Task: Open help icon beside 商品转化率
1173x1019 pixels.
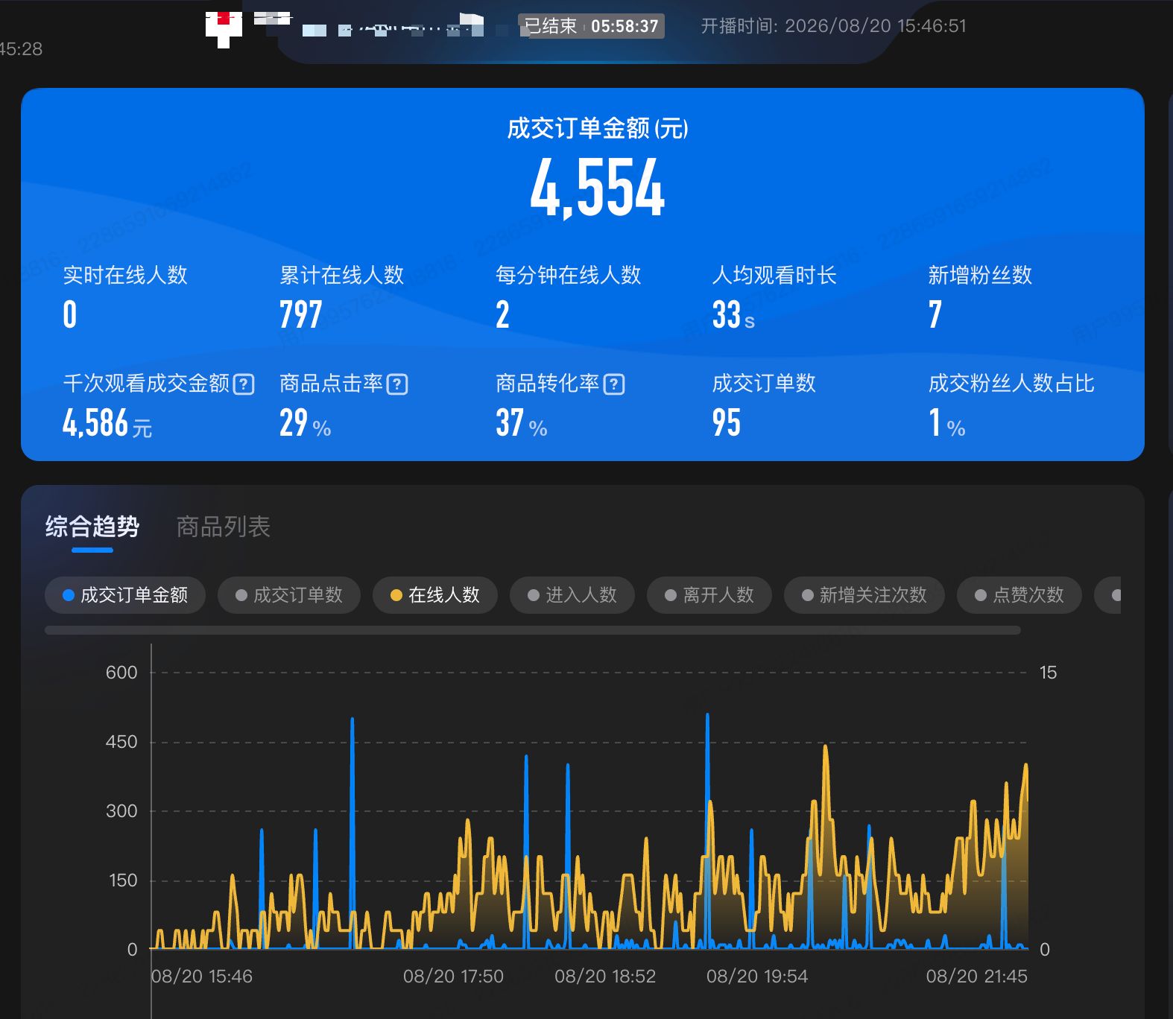Action: pyautogui.click(x=614, y=384)
